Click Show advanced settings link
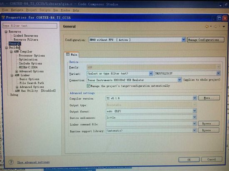The width and height of the screenshot is (229, 171). 33,162
